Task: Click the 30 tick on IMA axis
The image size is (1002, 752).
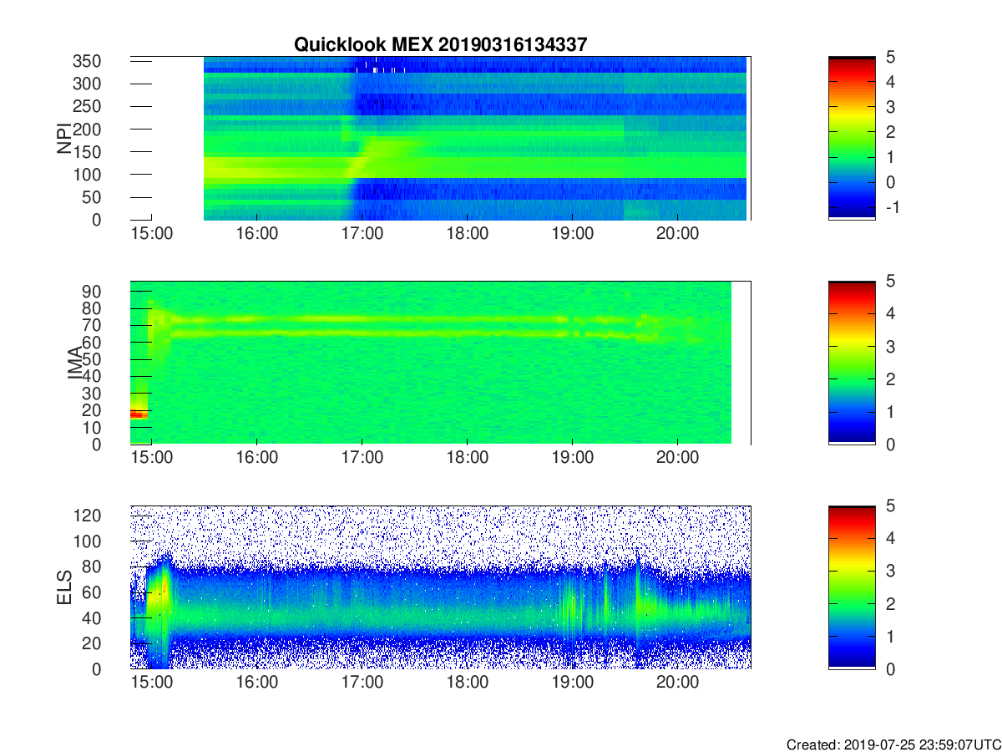Action: [x=92, y=393]
